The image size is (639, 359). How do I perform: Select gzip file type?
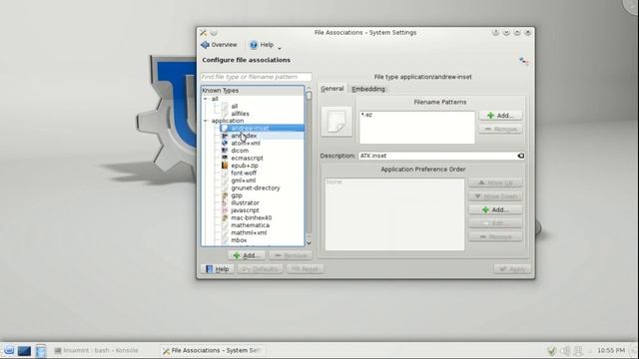pyautogui.click(x=237, y=195)
